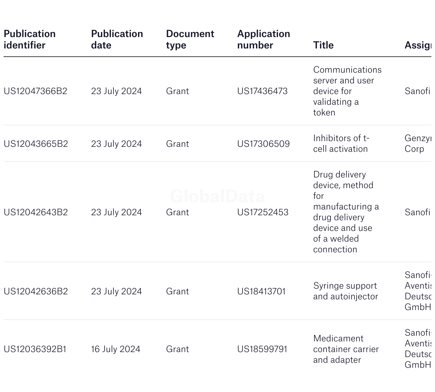Click the publication date in row US12042636B2
The width and height of the screenshot is (435, 392).
coord(116,292)
